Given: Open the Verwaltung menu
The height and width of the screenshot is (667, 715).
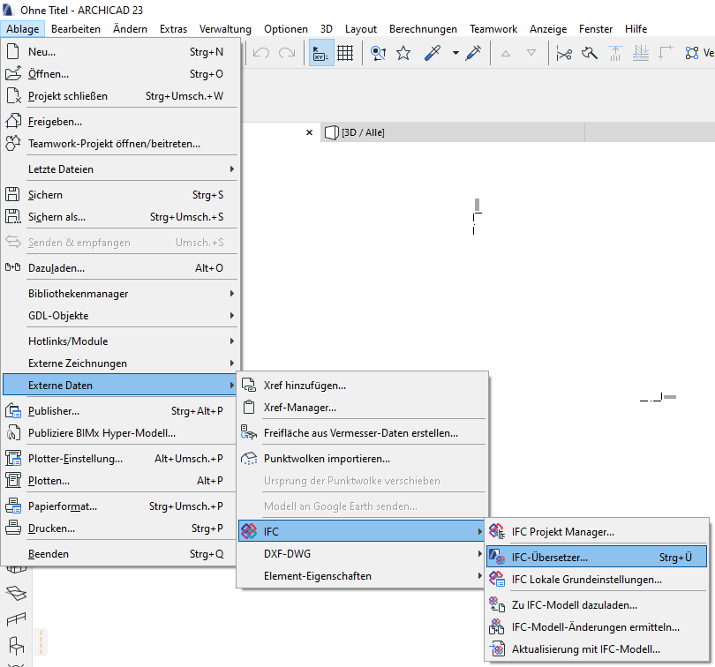Looking at the screenshot, I should [x=225, y=29].
